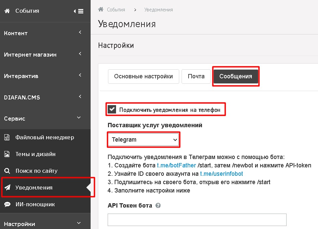Click the Уведомления paper plane icon
Viewport: 318px width, 229px height.
(7, 187)
